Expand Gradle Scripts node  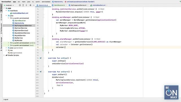4,55
